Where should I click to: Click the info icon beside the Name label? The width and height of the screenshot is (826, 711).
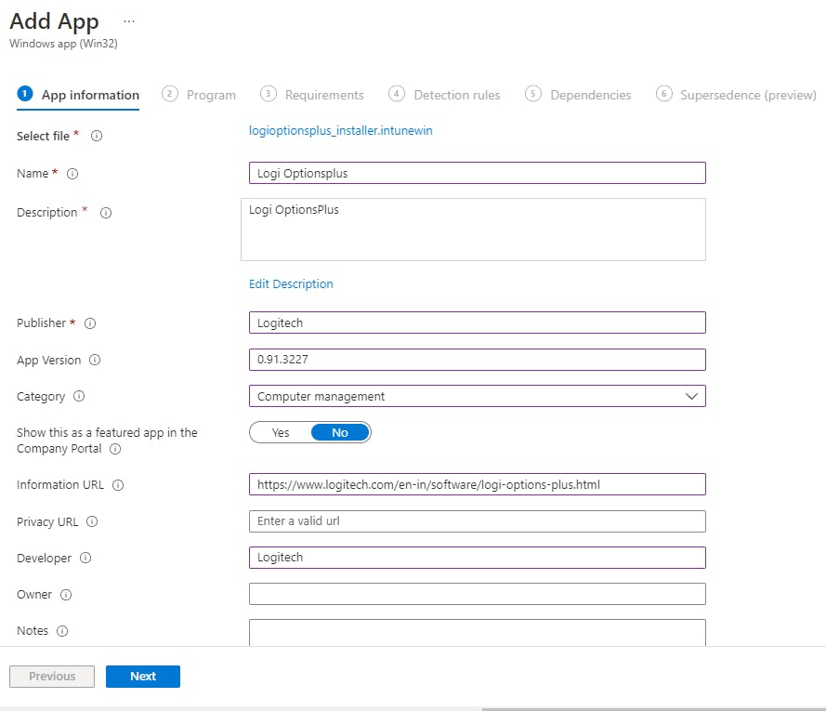(73, 174)
